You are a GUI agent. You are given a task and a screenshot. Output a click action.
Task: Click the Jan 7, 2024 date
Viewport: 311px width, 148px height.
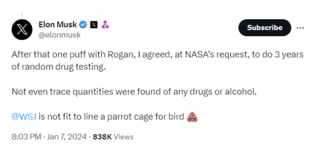click(67, 137)
